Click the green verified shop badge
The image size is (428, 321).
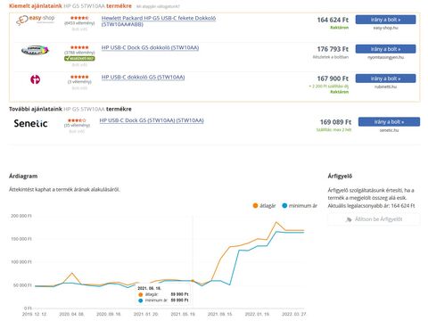coord(79,58)
